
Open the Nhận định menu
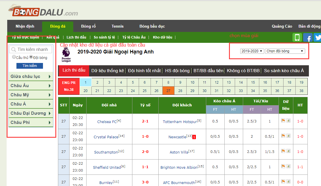[x=25, y=26]
